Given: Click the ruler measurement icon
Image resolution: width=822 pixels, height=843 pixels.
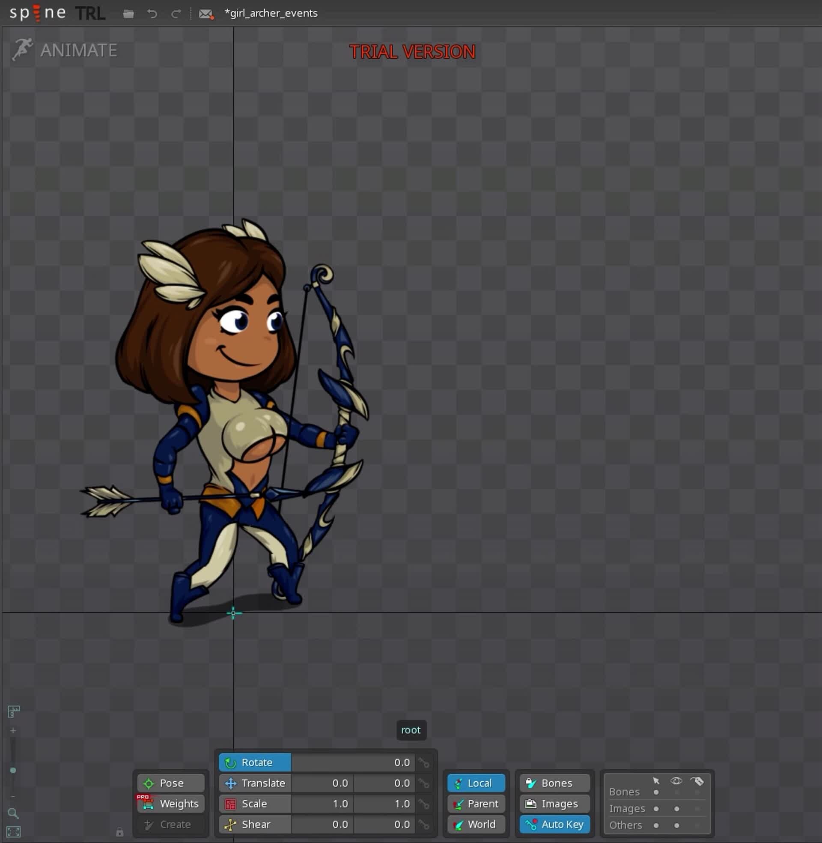Looking at the screenshot, I should [14, 711].
